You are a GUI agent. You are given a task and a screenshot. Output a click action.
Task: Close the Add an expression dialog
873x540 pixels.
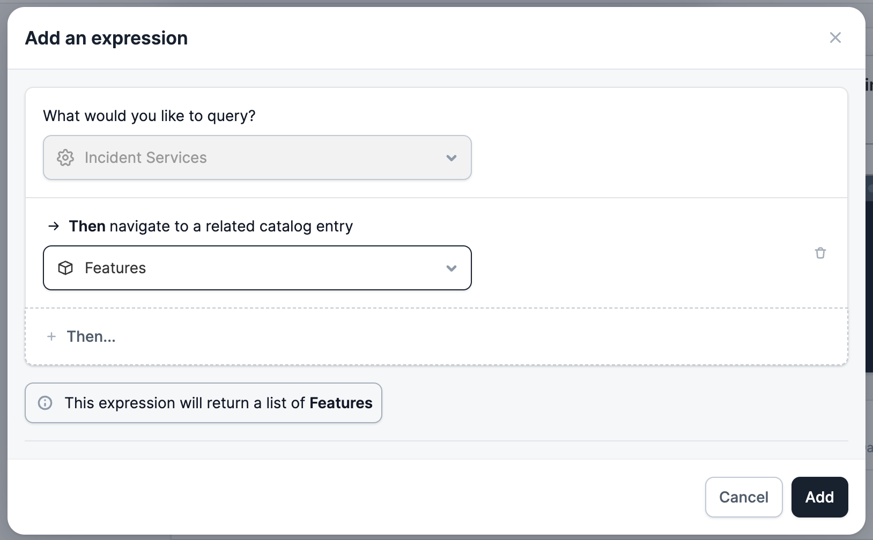coord(835,37)
